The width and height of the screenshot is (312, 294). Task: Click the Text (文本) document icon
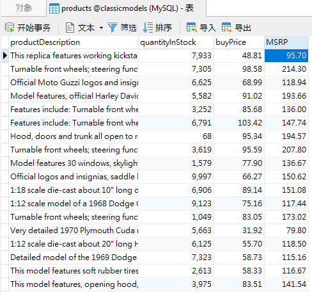[x=70, y=28]
